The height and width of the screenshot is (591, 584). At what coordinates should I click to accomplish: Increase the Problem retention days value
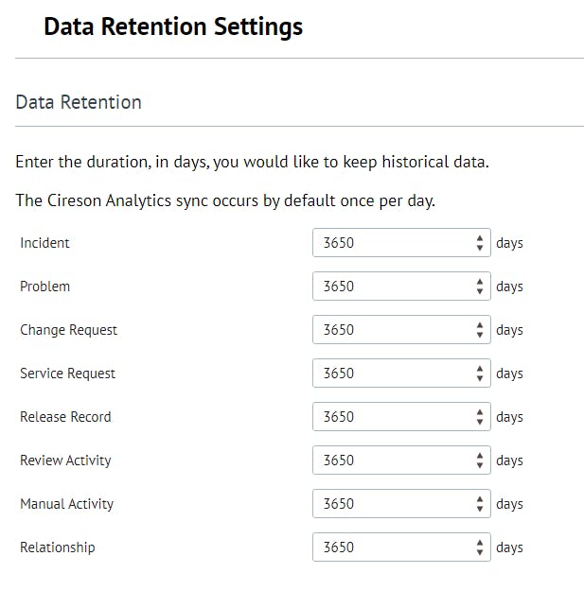480,282
